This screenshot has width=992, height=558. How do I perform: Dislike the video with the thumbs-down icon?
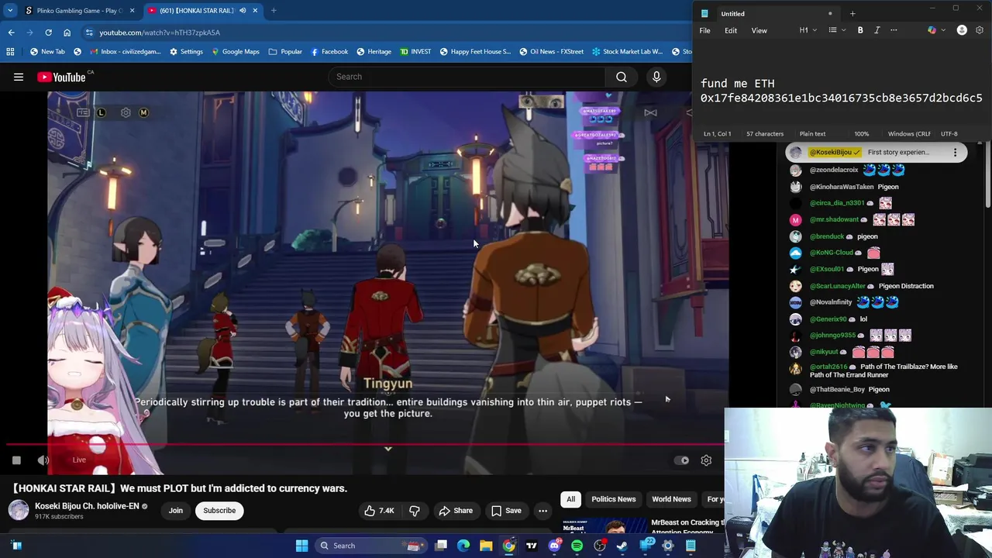tap(415, 511)
